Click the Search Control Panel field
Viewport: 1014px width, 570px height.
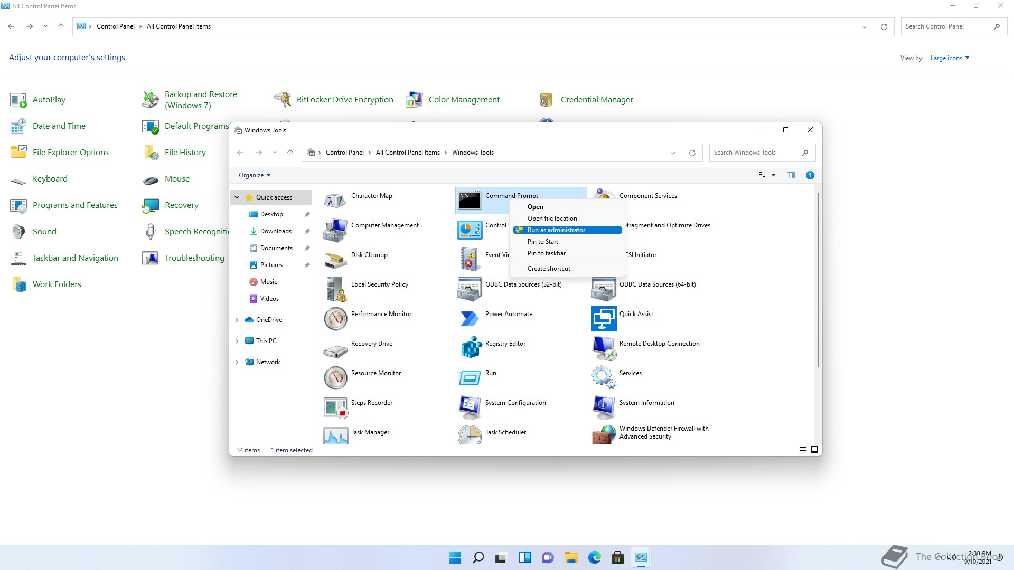point(954,26)
